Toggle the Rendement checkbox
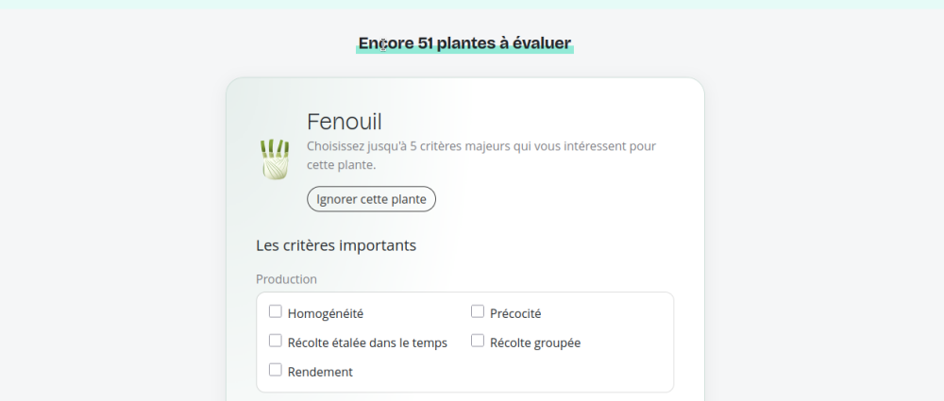Screen dimensions: 944x401 click(x=275, y=370)
